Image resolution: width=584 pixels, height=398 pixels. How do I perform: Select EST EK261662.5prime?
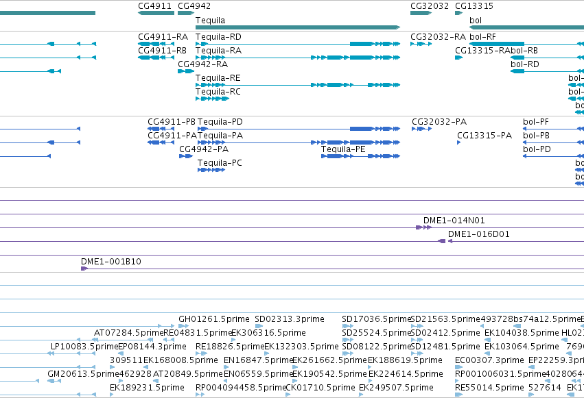point(295,367)
